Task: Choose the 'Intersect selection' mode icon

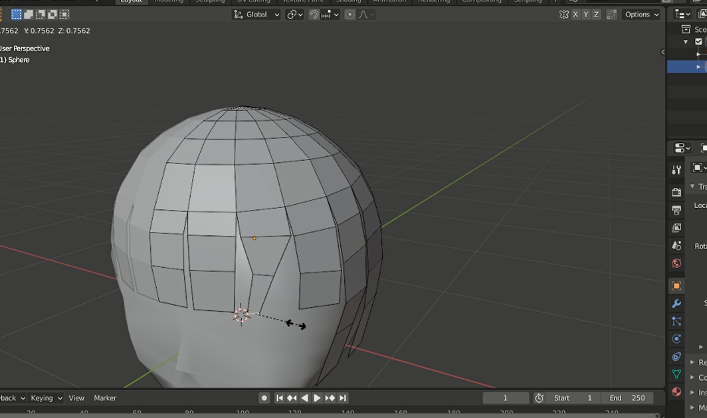Action: tap(65, 15)
